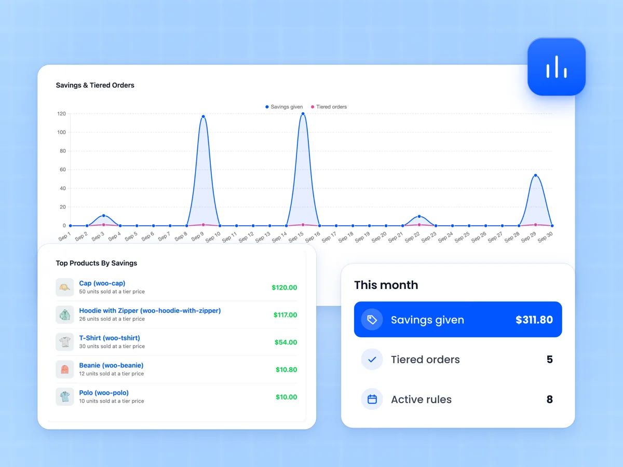Click the Sep 1 savings data point
623x467 pixels.
70,226
